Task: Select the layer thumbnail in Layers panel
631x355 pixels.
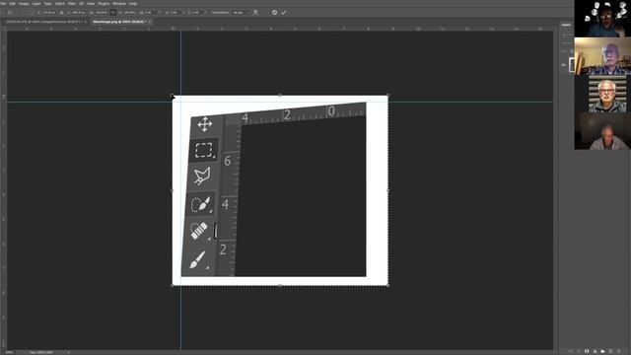Action: (572, 65)
